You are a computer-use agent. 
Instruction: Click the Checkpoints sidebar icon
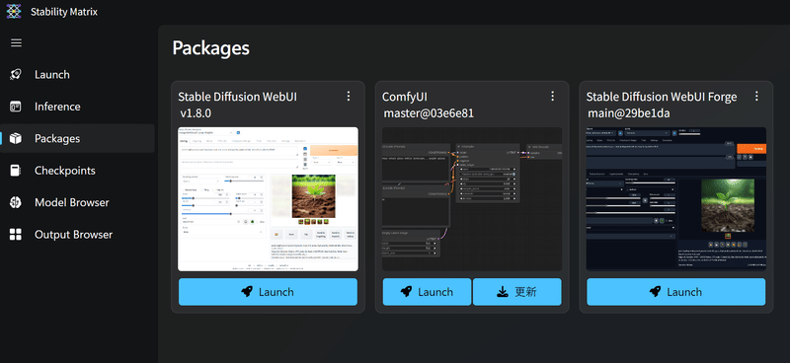(16, 171)
